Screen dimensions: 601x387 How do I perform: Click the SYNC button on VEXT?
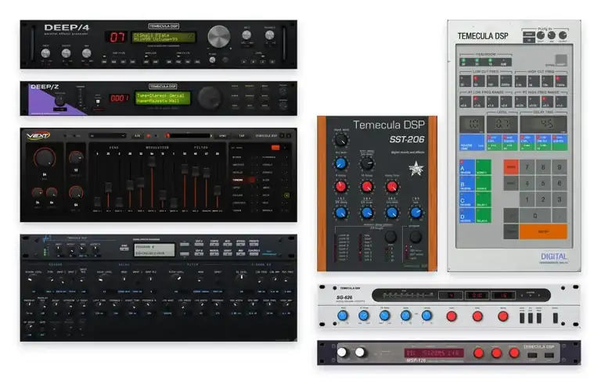223,136
